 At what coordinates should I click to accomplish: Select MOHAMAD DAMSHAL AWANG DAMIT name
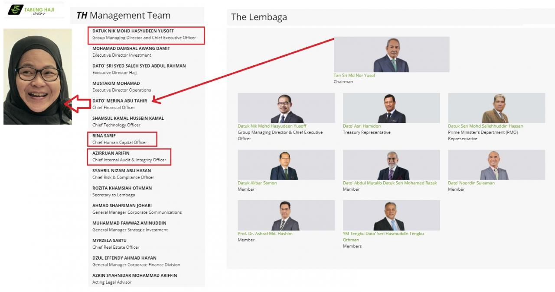[131, 48]
